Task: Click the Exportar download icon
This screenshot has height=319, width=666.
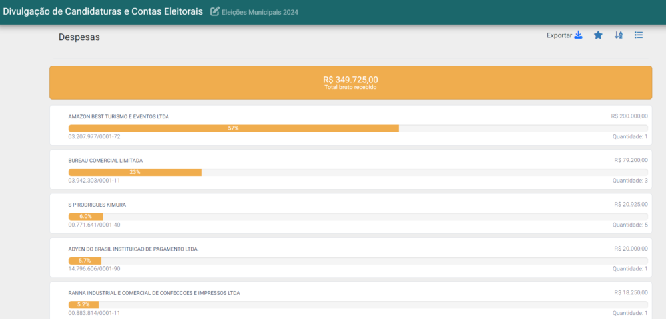Action: 579,35
